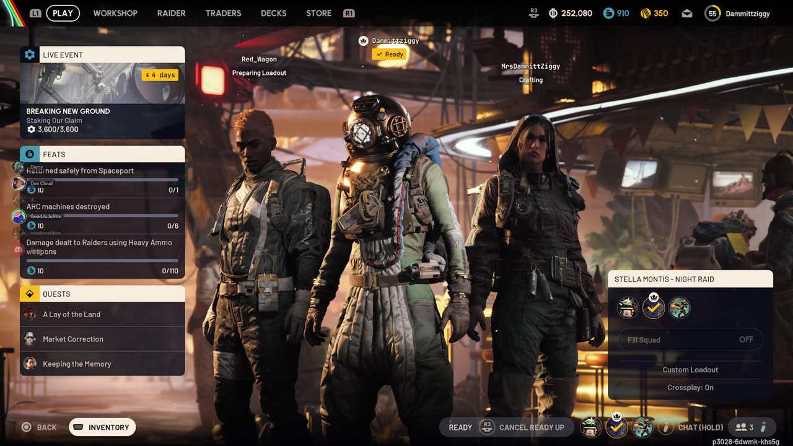Viewport: 793px width, 446px height.
Task: Click CANCEL READY UP
Action: coord(532,427)
